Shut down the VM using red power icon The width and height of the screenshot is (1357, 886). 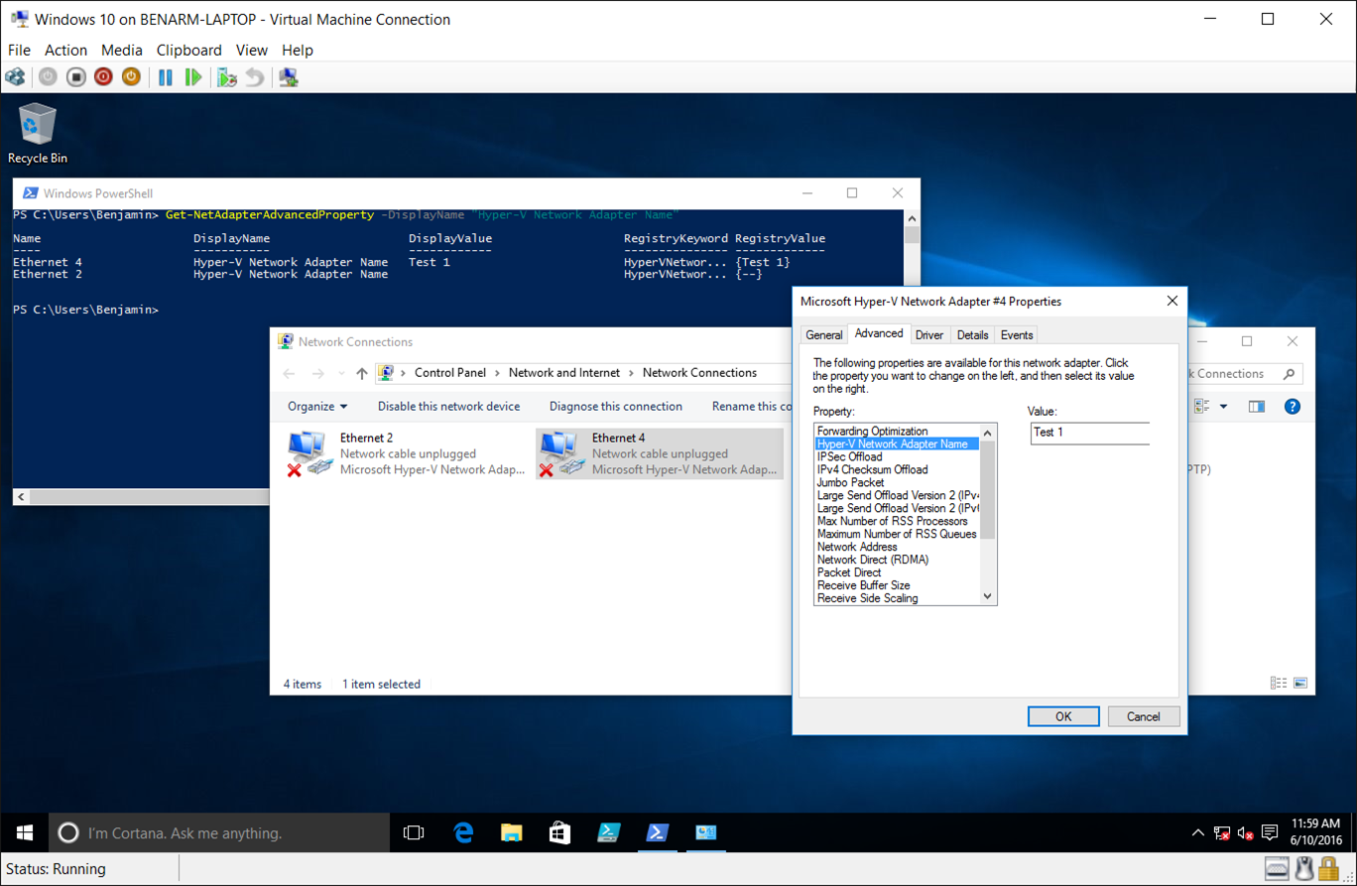coord(103,76)
